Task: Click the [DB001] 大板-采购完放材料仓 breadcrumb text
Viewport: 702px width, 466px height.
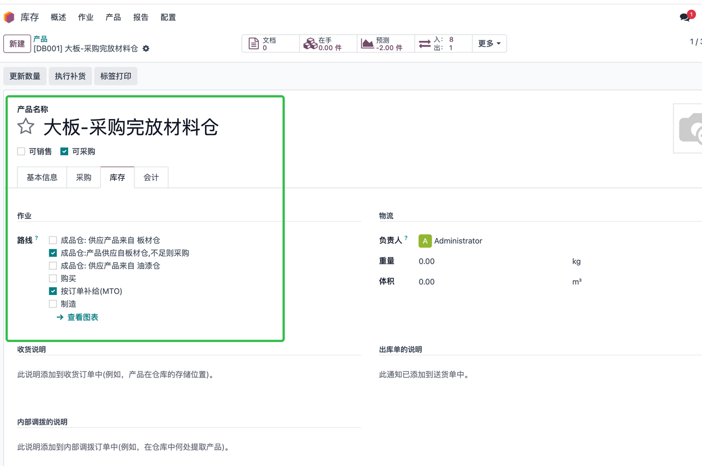Action: click(x=86, y=49)
